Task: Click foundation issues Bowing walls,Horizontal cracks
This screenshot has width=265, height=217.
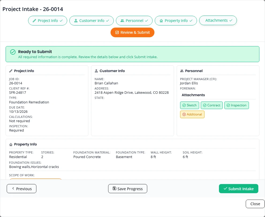Action: (x=34, y=167)
